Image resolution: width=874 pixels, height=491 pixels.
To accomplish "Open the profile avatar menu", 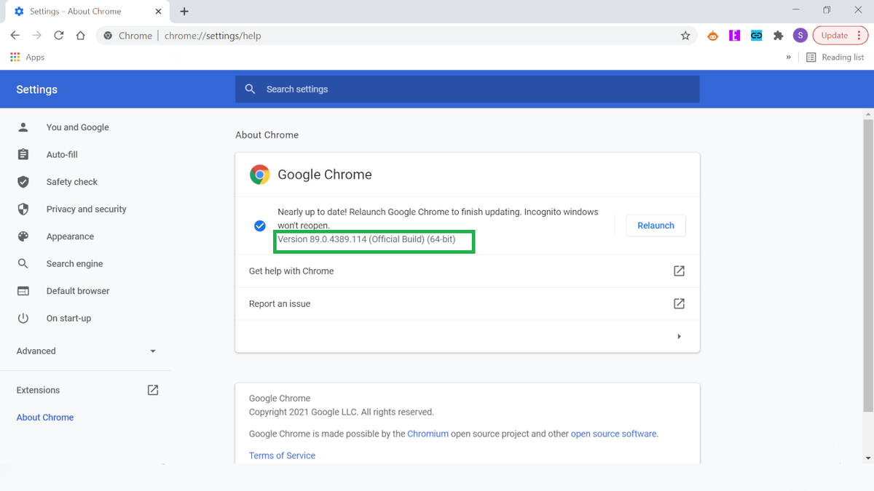I will coord(800,35).
